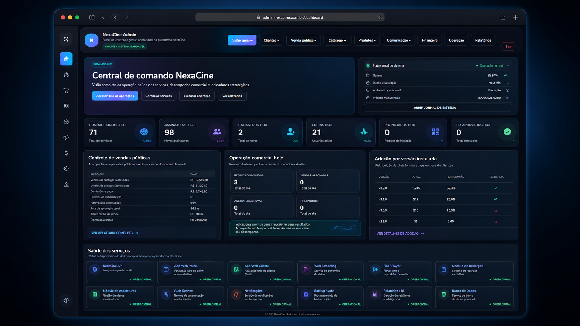The height and width of the screenshot is (326, 580).
Task: Click the Banco de Dados database icon
Action: (x=444, y=294)
